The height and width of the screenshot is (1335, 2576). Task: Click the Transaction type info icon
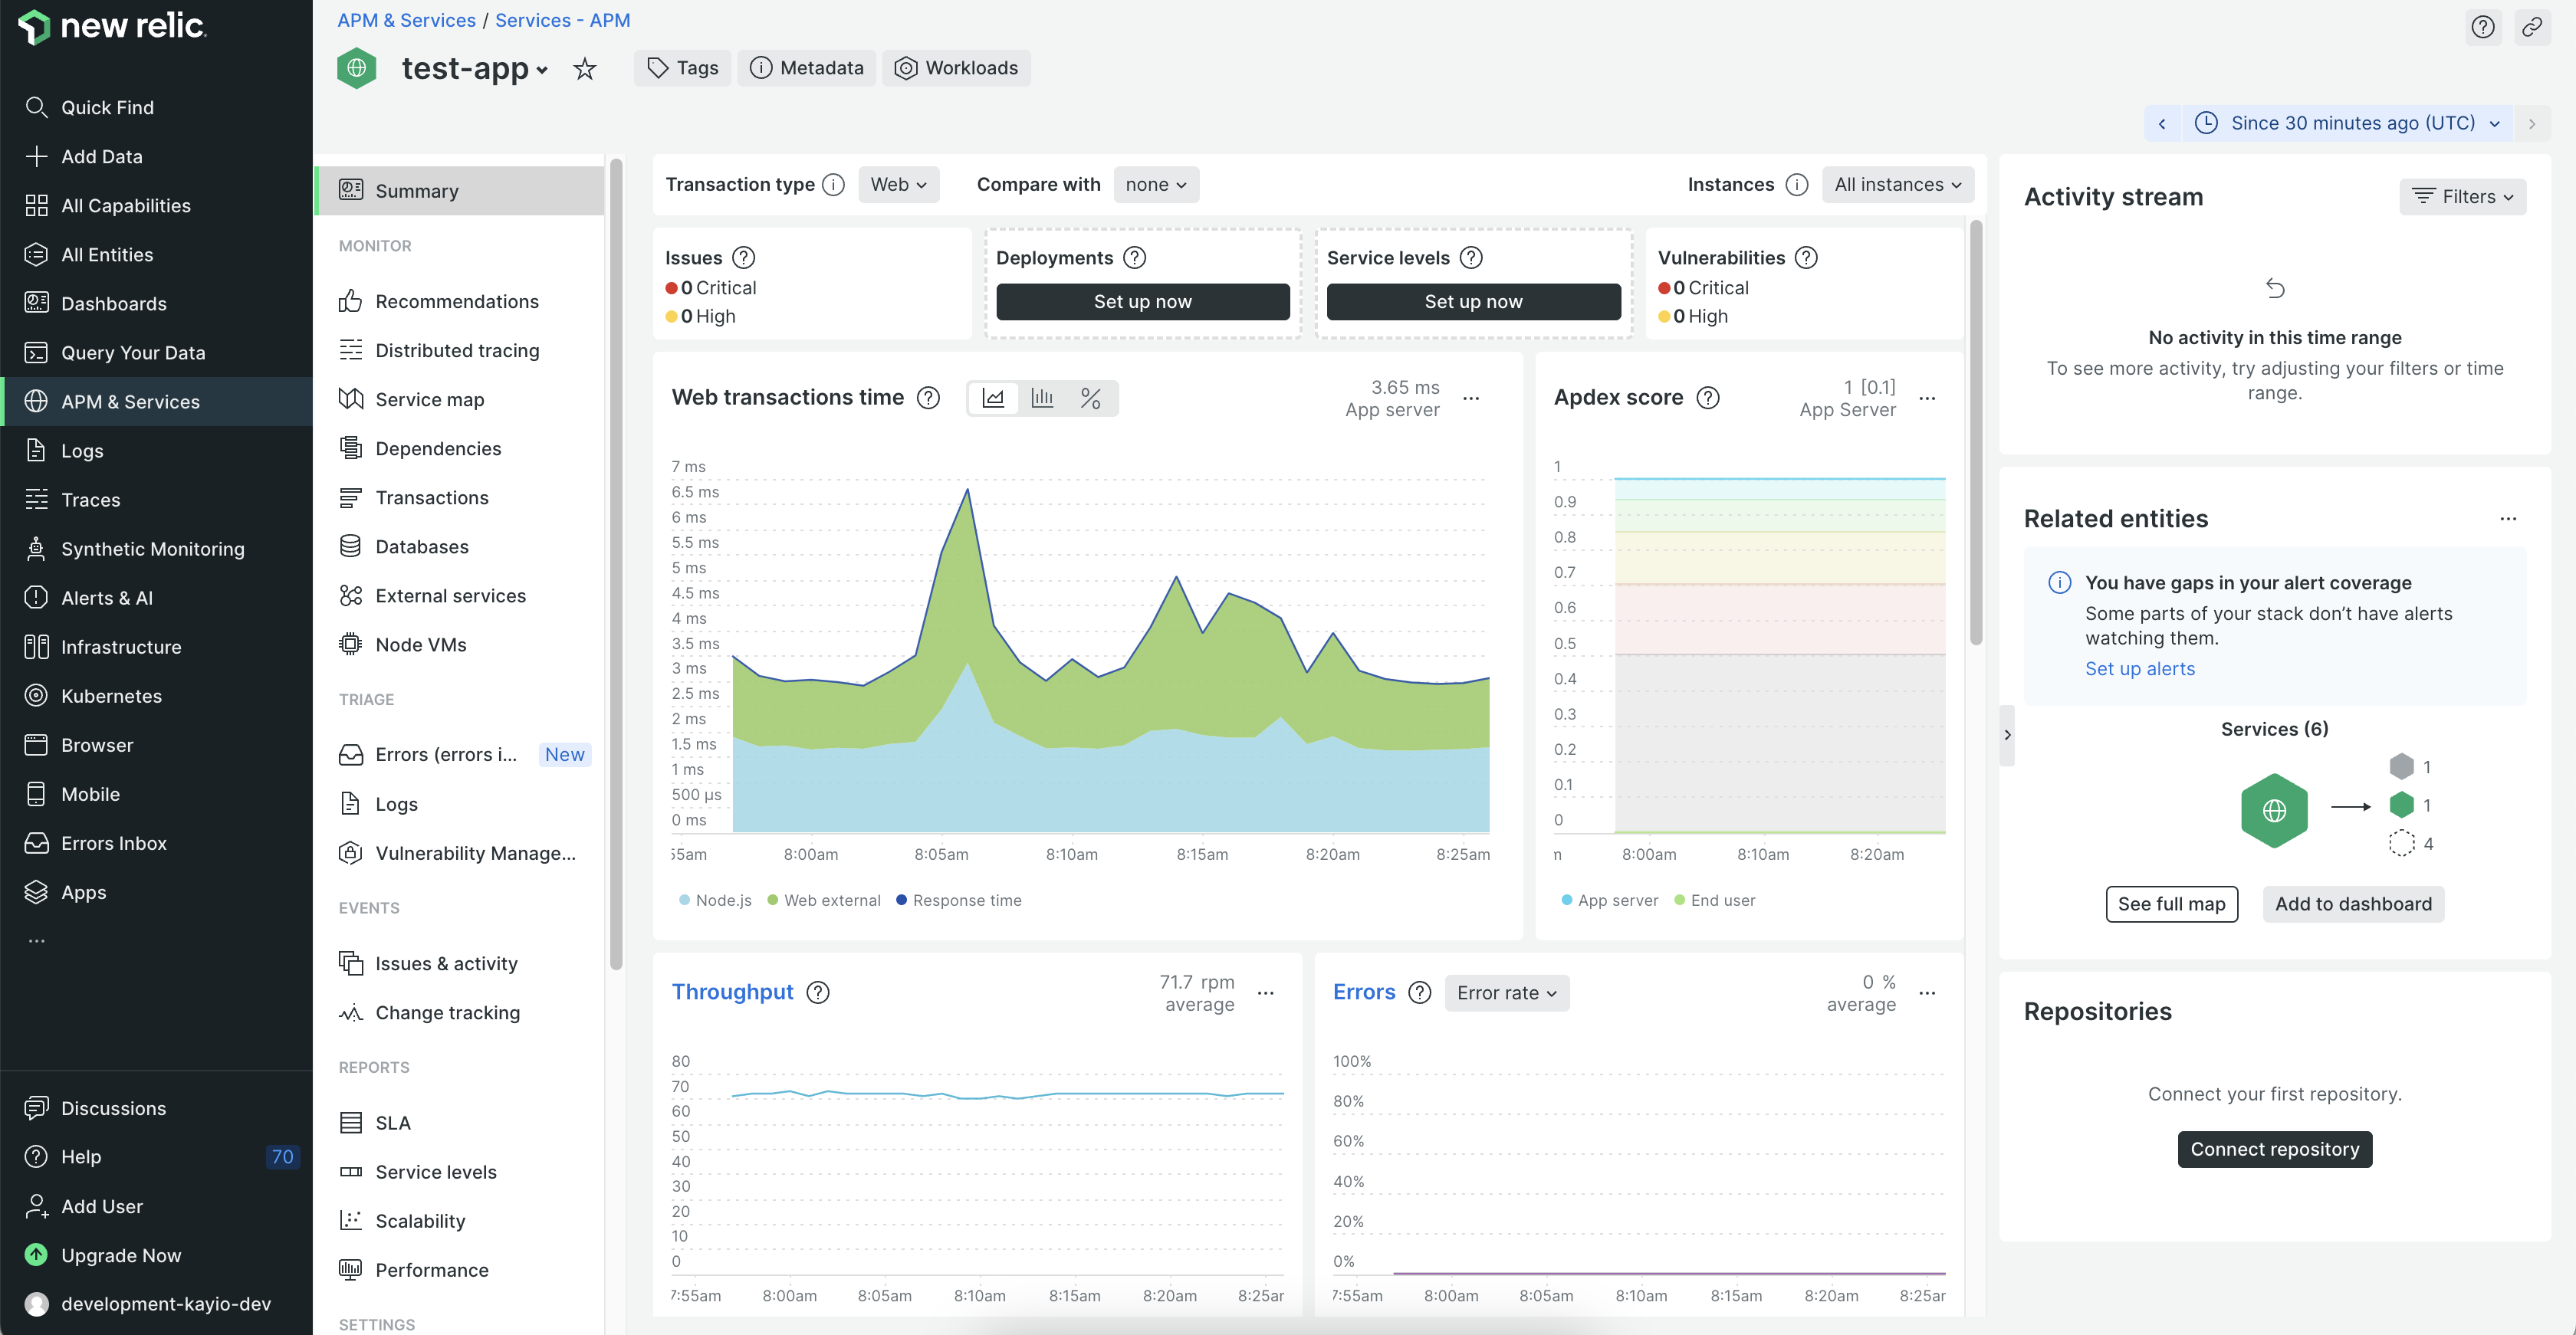tap(833, 185)
